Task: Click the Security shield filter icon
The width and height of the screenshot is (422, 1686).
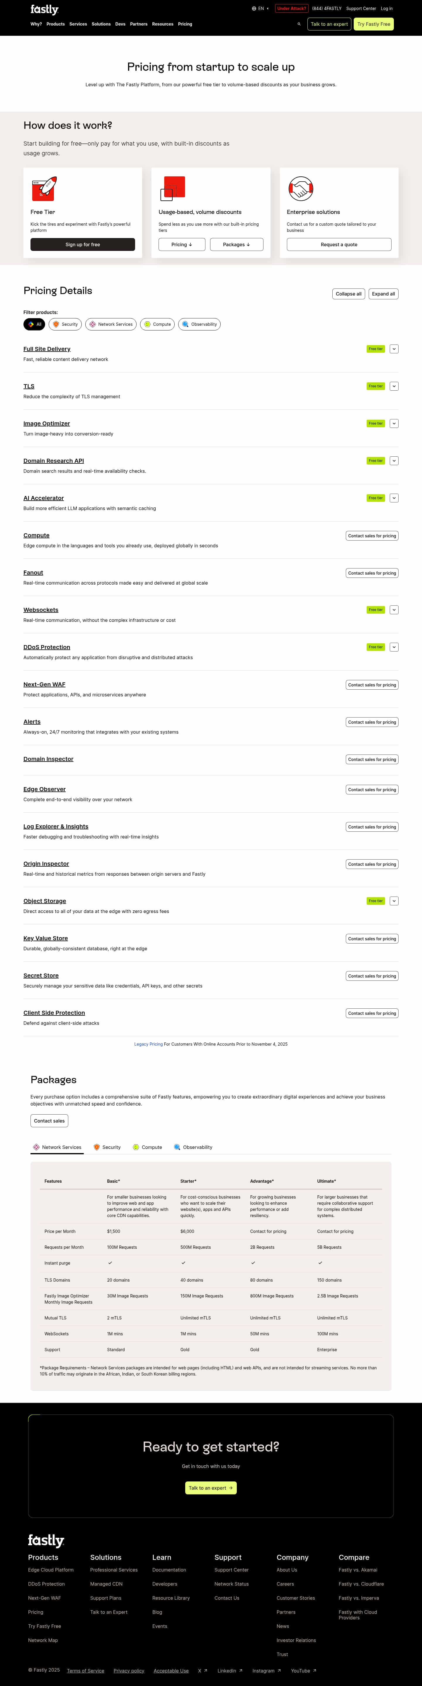Action: click(56, 324)
